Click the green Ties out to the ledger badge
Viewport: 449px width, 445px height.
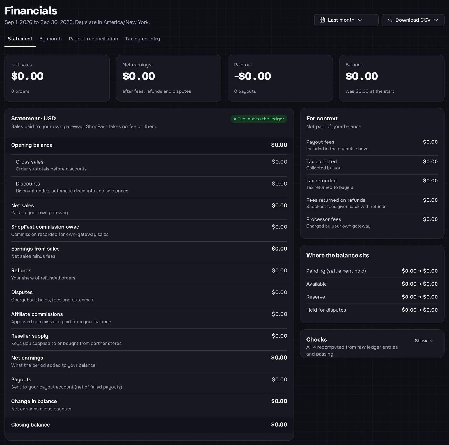pyautogui.click(x=259, y=119)
